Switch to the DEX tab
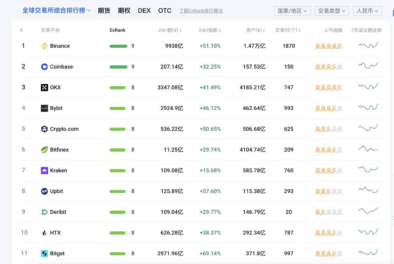The height and width of the screenshot is (264, 394). [x=144, y=10]
